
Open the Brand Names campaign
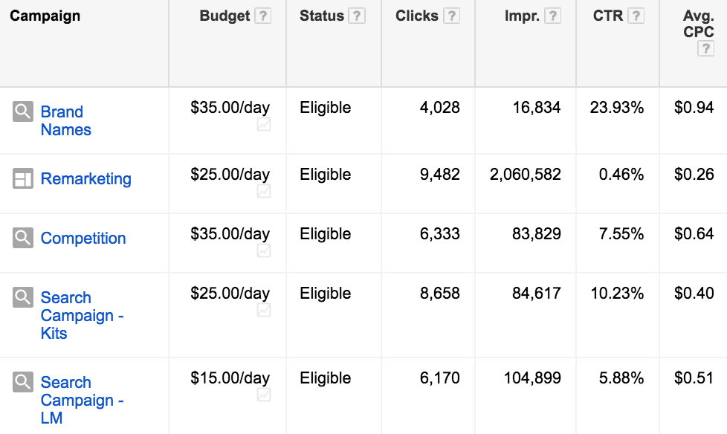pyautogui.click(x=65, y=121)
